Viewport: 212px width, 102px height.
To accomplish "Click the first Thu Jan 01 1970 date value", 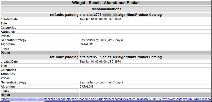I will (x=100, y=19).
